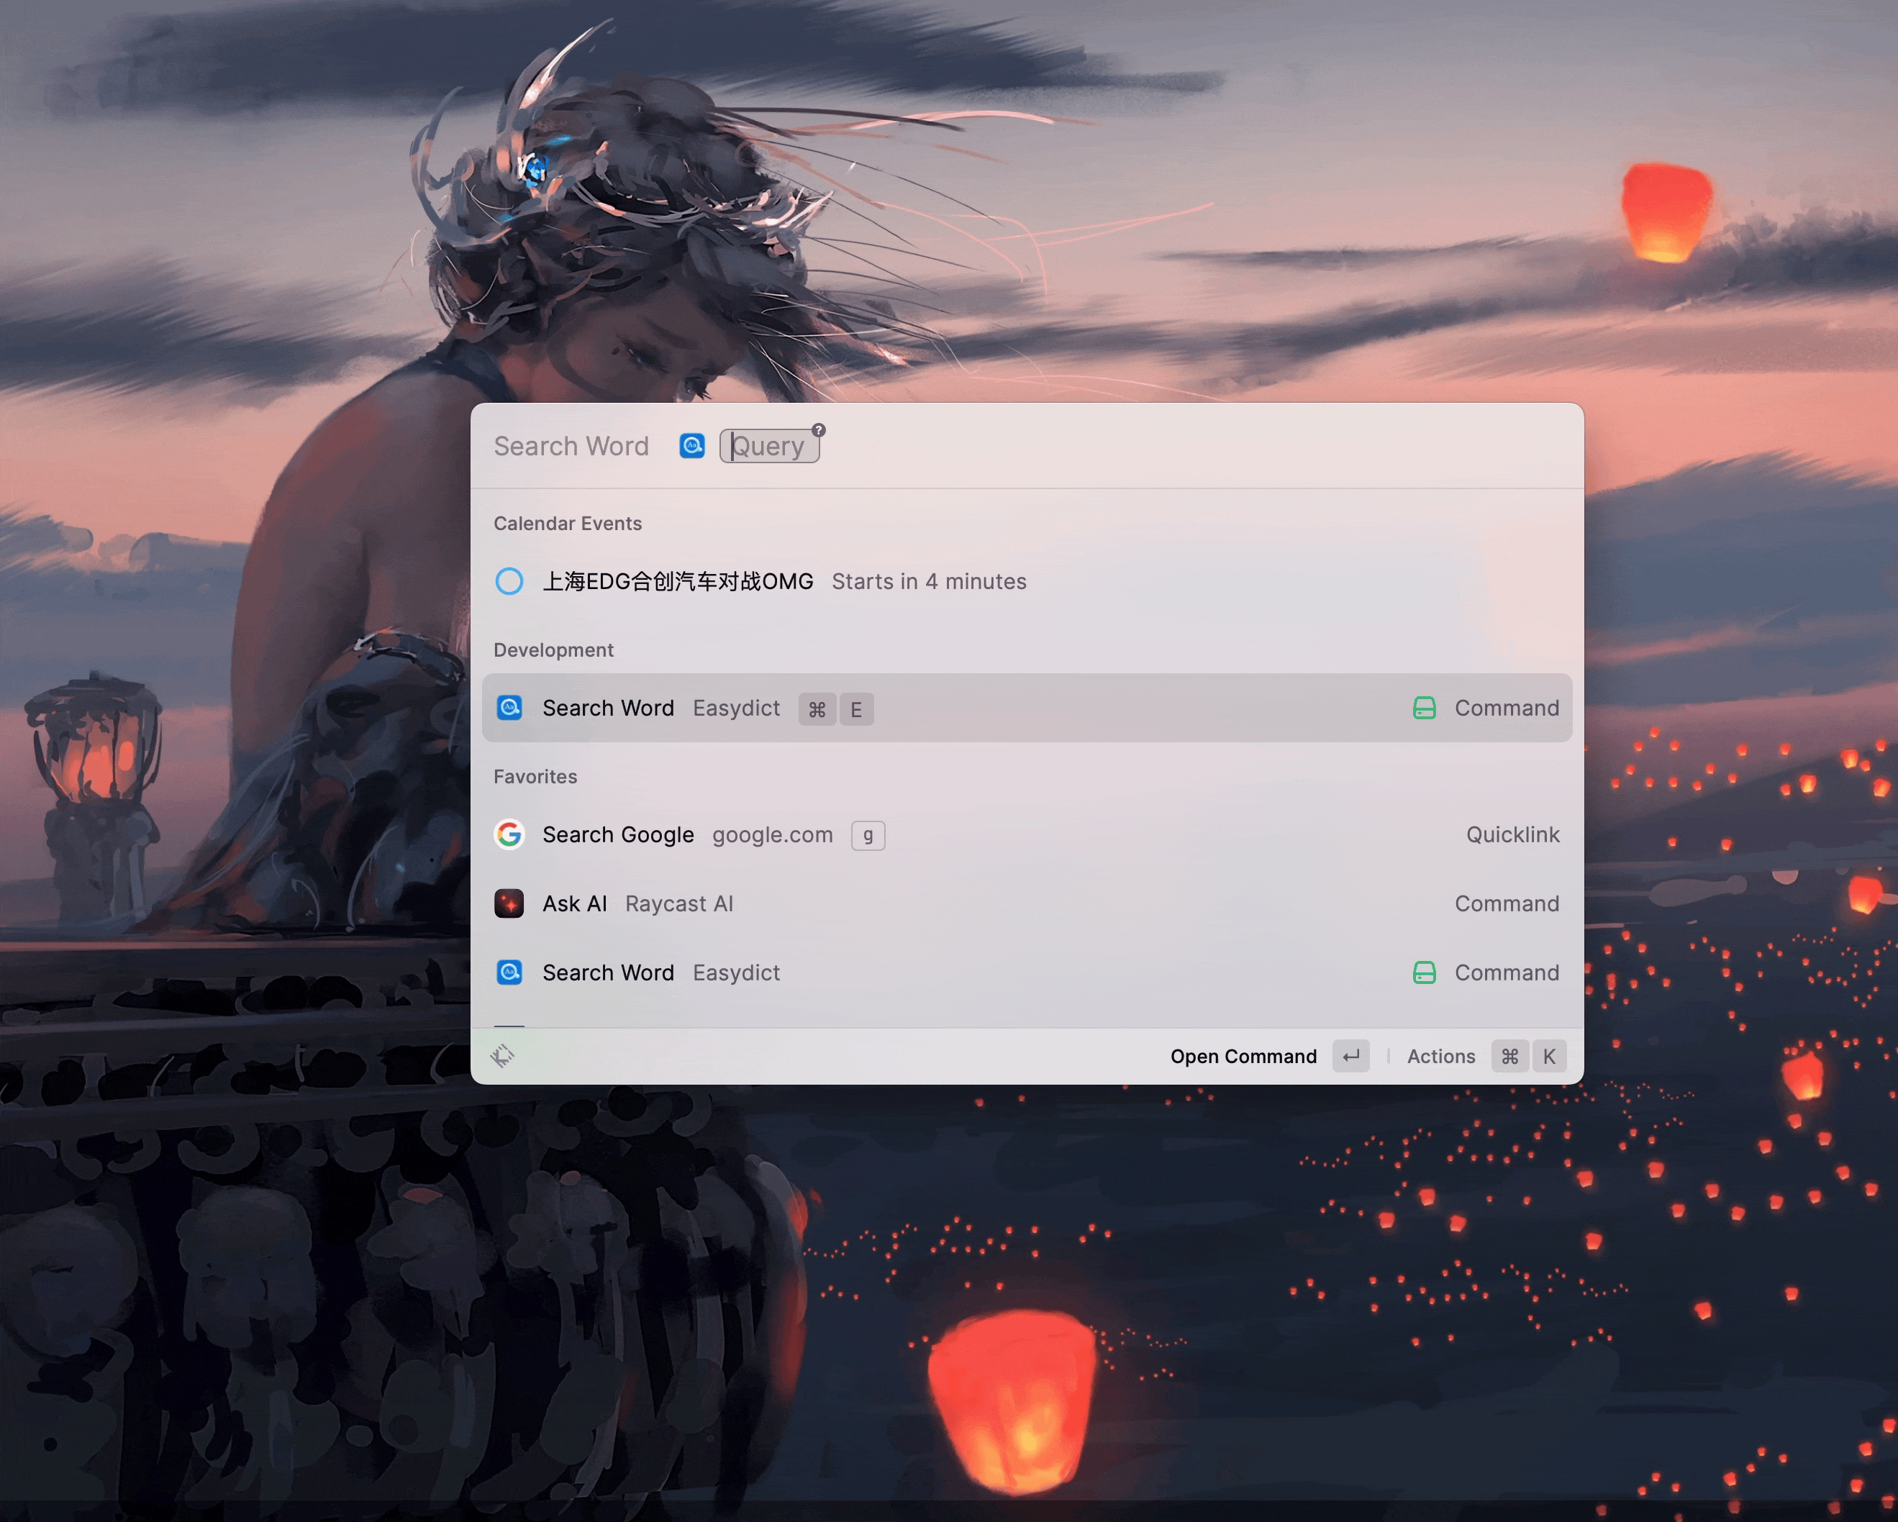Click the Ask AI Raycast icon

(509, 903)
